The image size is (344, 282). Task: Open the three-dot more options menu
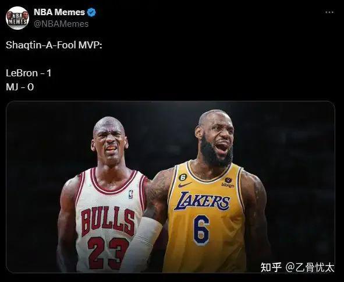(x=329, y=12)
